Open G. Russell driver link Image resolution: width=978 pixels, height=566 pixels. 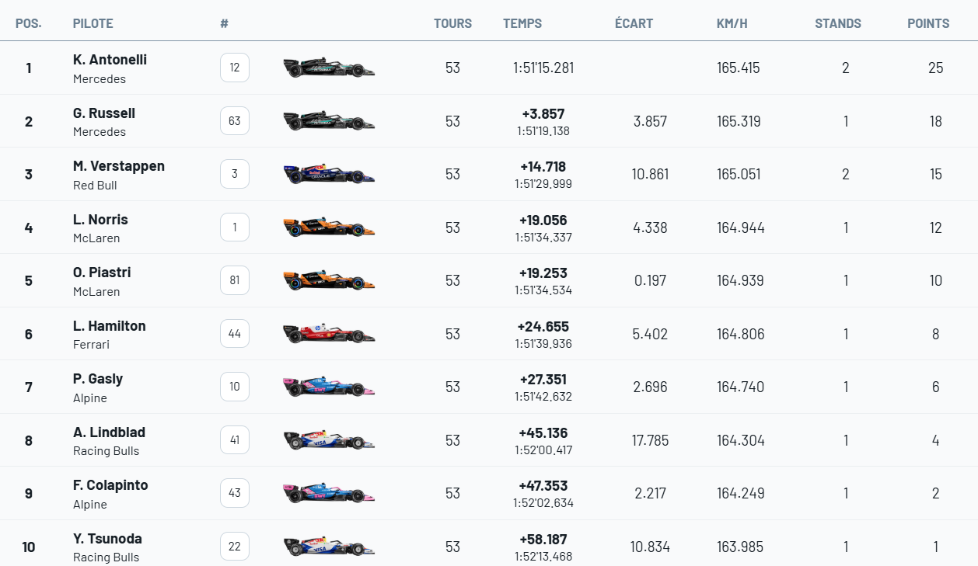104,113
